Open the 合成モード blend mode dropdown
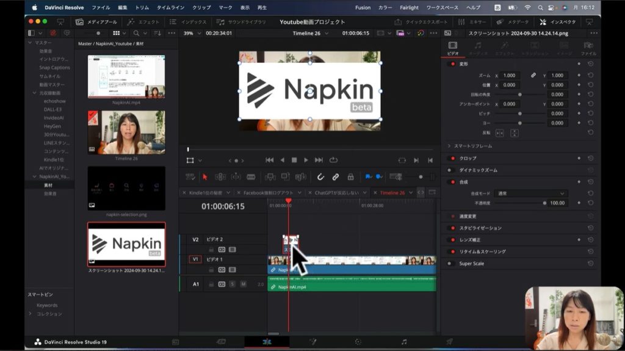 (x=530, y=194)
